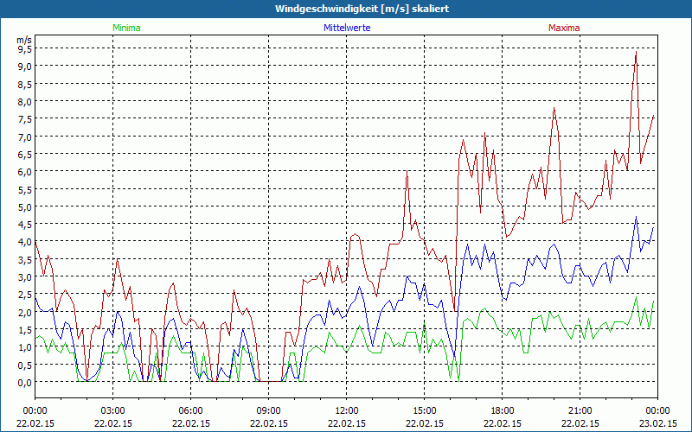Select the green Minima legend label
This screenshot has width=692, height=432.
(x=126, y=28)
